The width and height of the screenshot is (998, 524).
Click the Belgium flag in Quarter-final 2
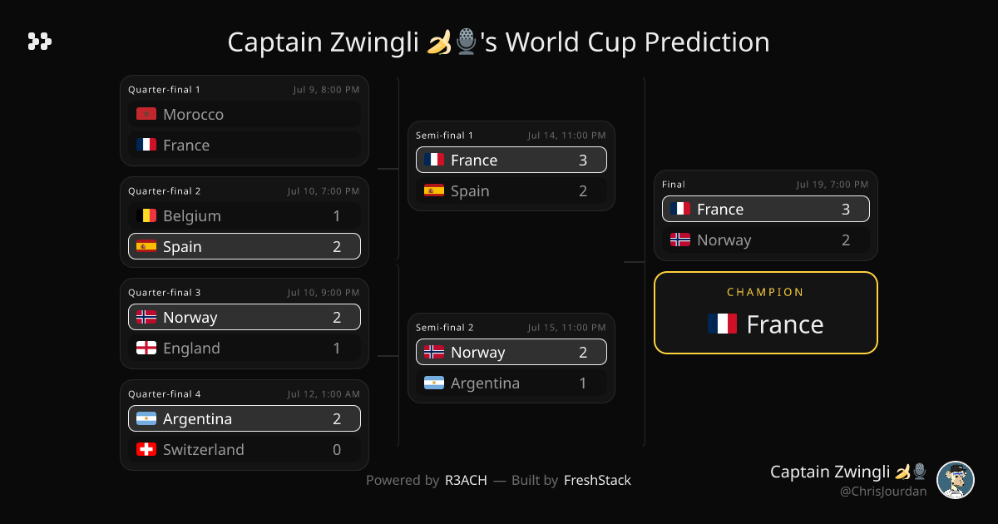point(146,215)
